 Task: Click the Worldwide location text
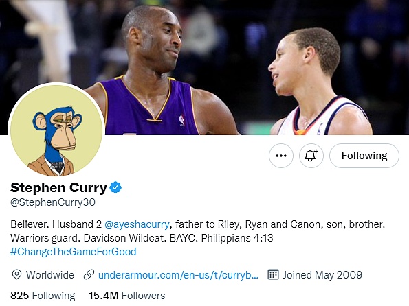click(x=49, y=275)
